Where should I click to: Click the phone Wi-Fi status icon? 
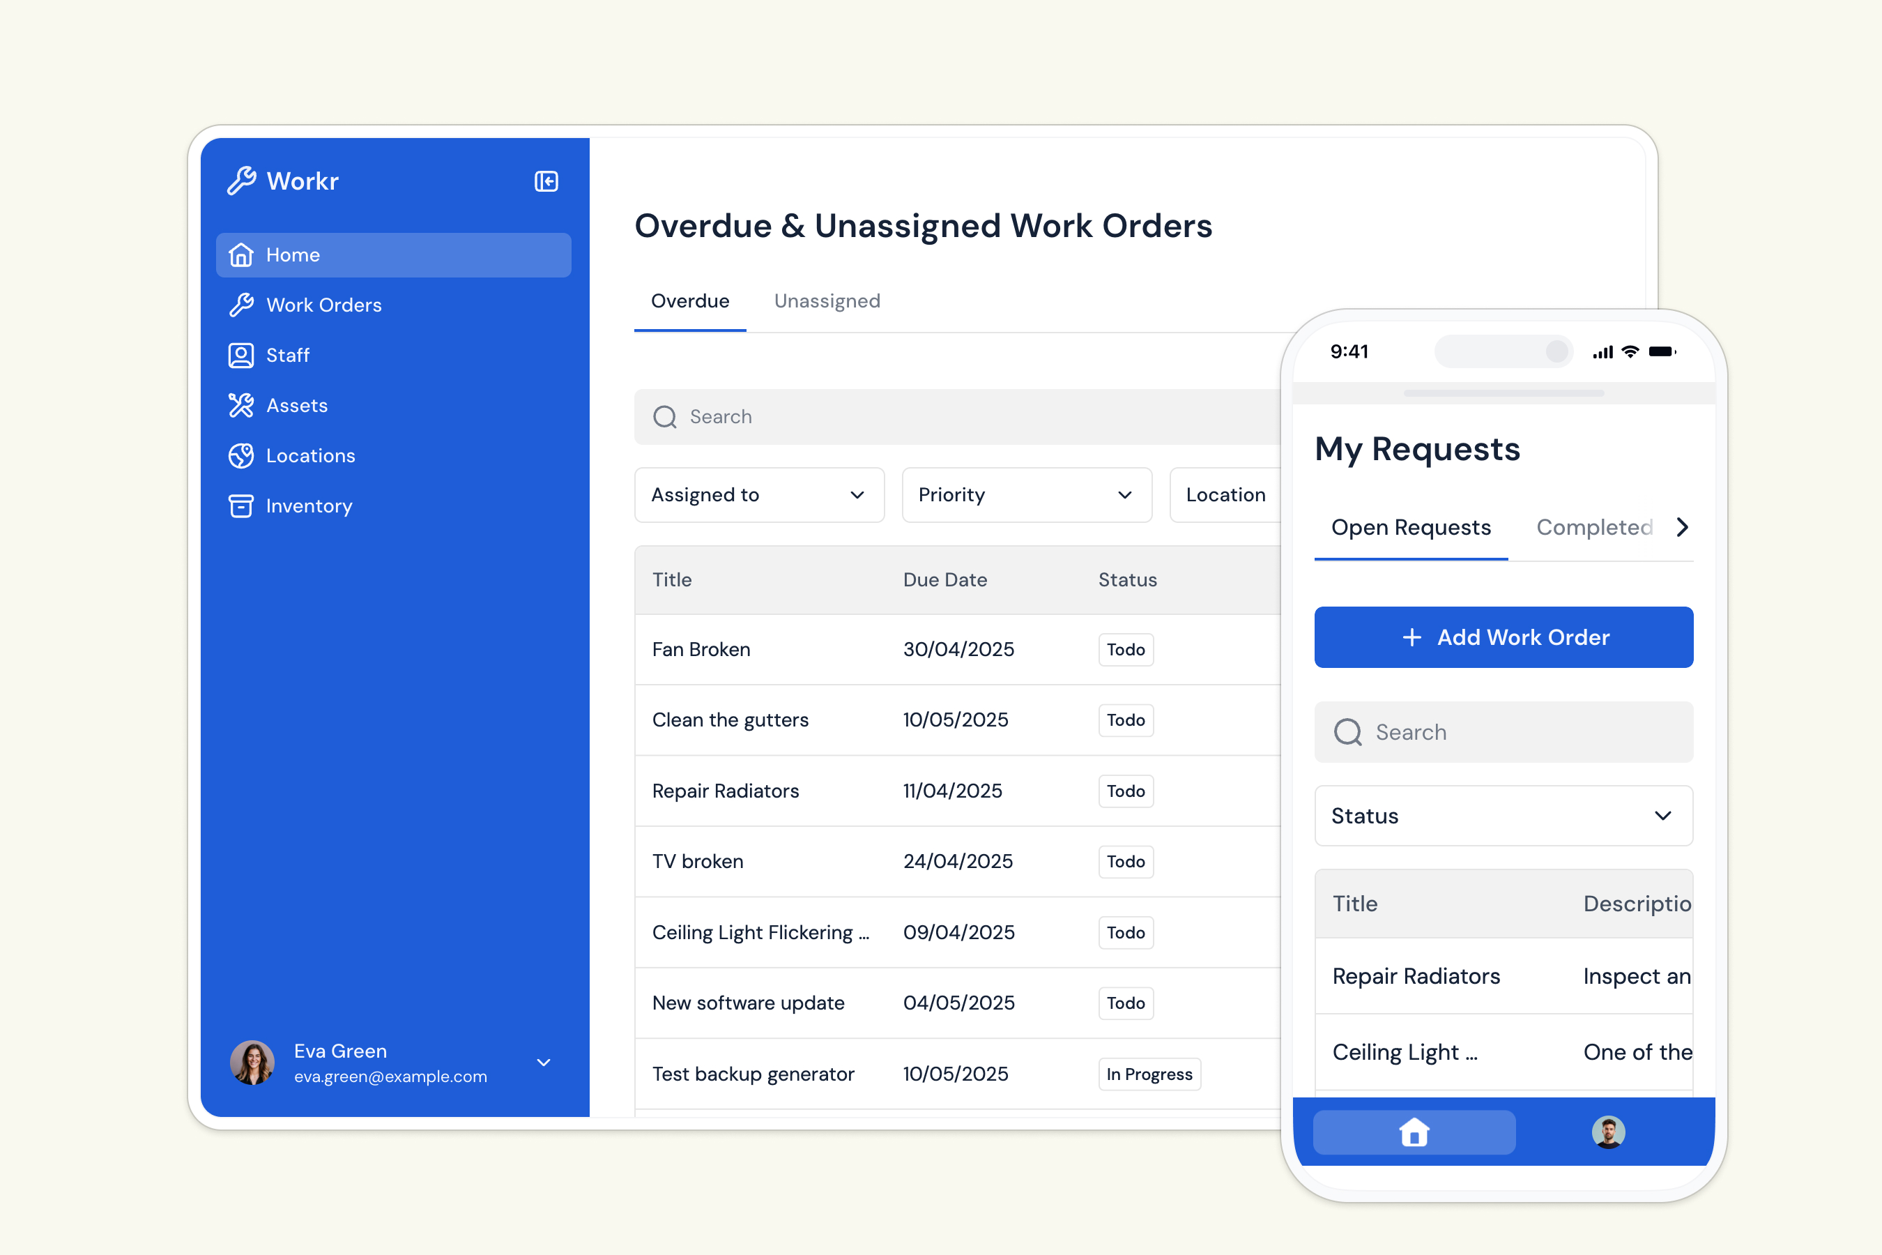pyautogui.click(x=1630, y=351)
